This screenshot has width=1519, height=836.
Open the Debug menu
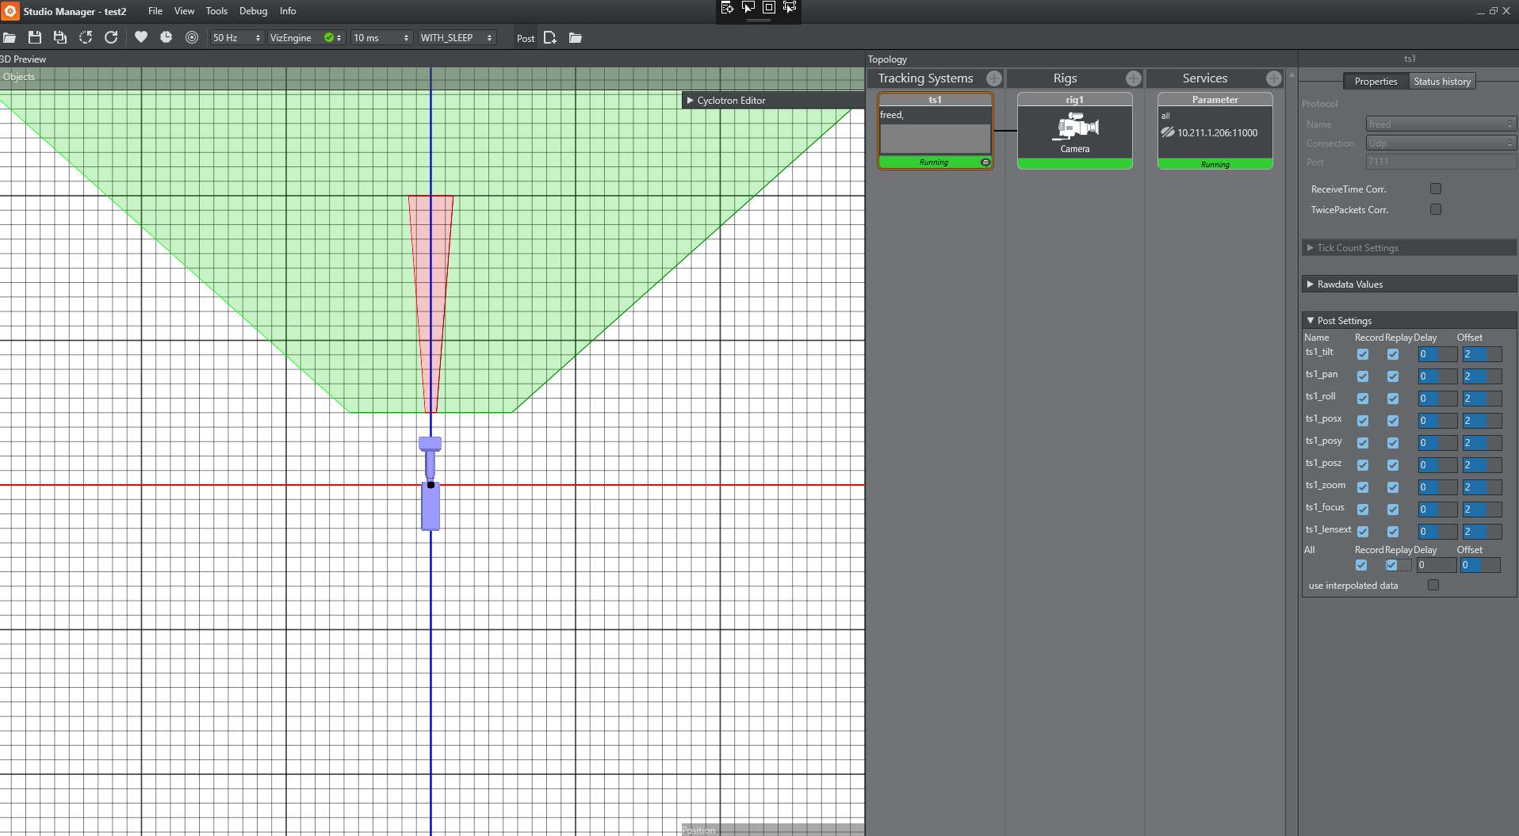253,11
